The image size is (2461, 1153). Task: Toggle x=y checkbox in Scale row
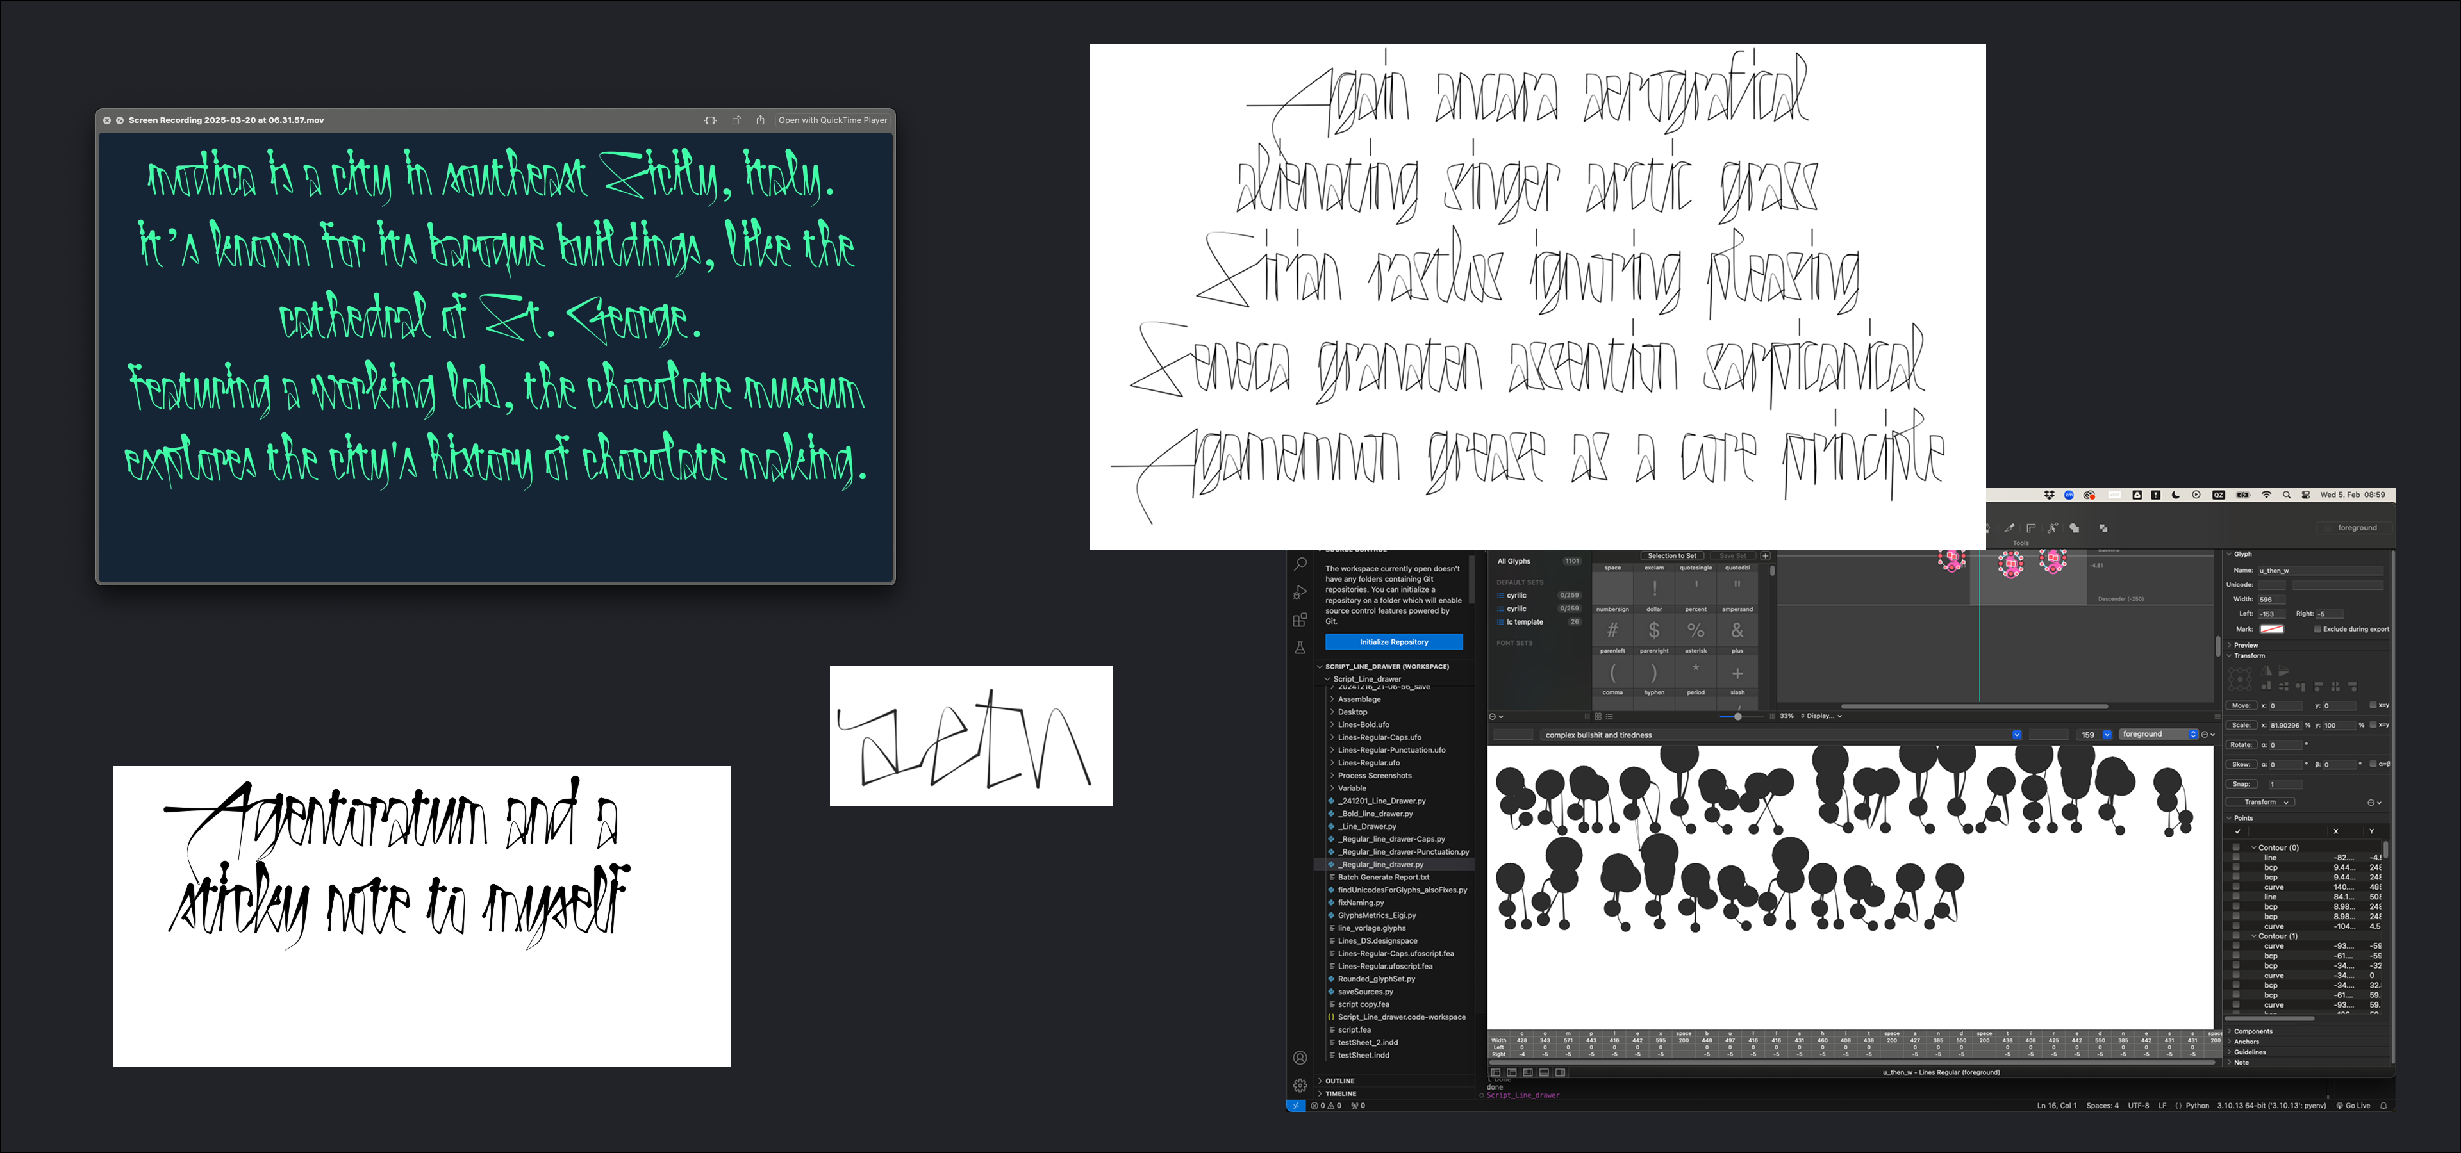pyautogui.click(x=2372, y=725)
